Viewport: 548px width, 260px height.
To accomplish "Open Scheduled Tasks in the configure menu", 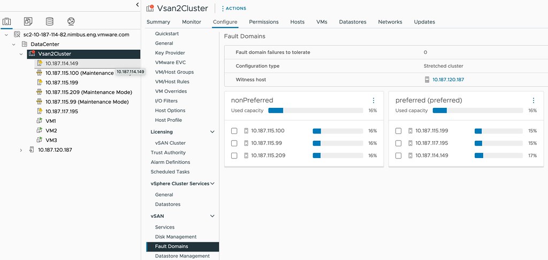I will point(170,171).
